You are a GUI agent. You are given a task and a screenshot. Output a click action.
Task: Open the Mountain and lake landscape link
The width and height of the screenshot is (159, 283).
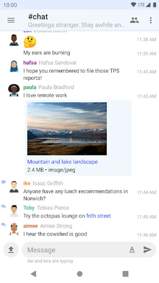click(62, 162)
